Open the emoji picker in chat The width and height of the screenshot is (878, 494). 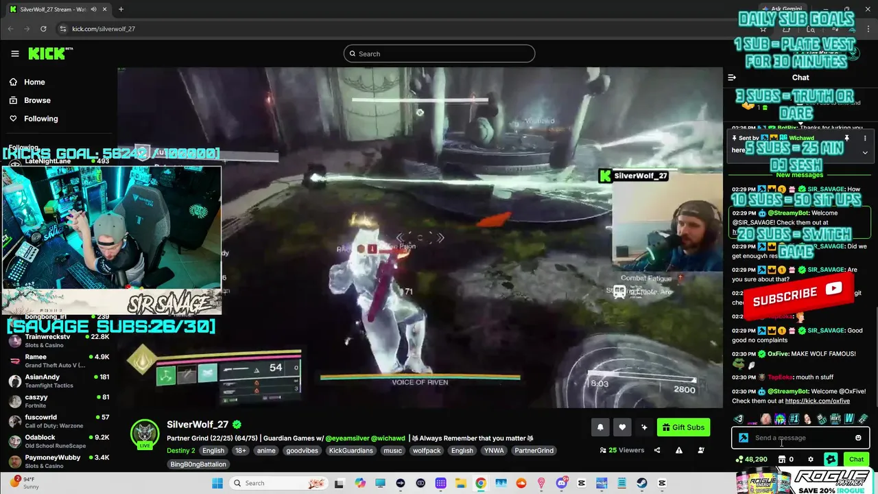coord(858,438)
